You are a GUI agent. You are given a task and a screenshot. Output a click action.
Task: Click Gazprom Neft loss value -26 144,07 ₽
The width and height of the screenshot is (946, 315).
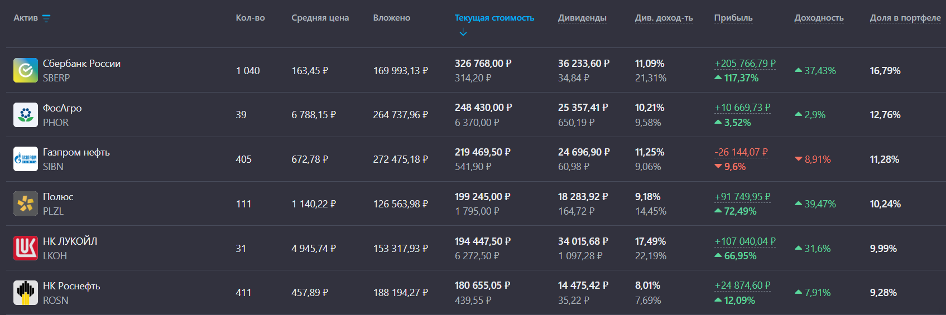coord(741,152)
